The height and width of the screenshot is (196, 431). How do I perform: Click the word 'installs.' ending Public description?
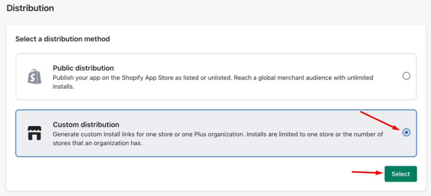[x=64, y=86]
